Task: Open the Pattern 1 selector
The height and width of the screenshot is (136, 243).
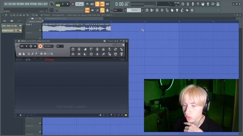Action: (x=134, y=10)
